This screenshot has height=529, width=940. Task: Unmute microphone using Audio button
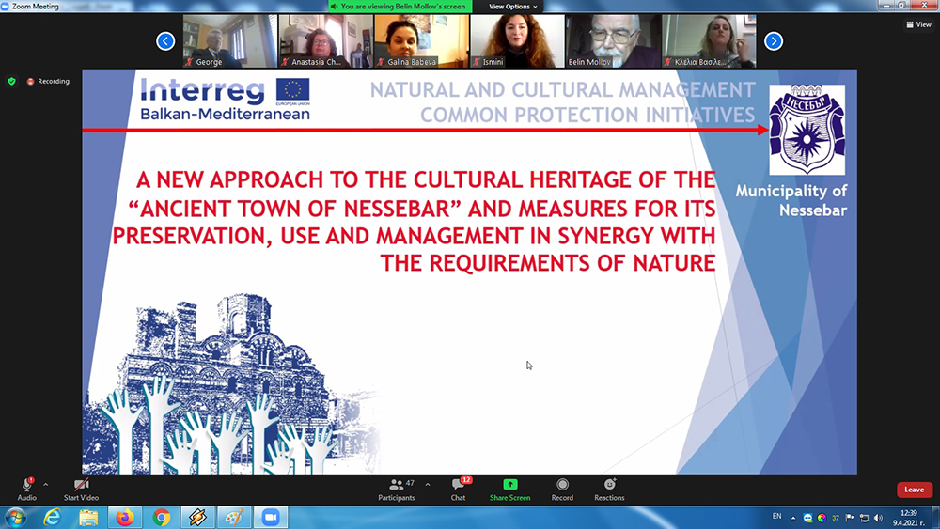[x=27, y=489]
